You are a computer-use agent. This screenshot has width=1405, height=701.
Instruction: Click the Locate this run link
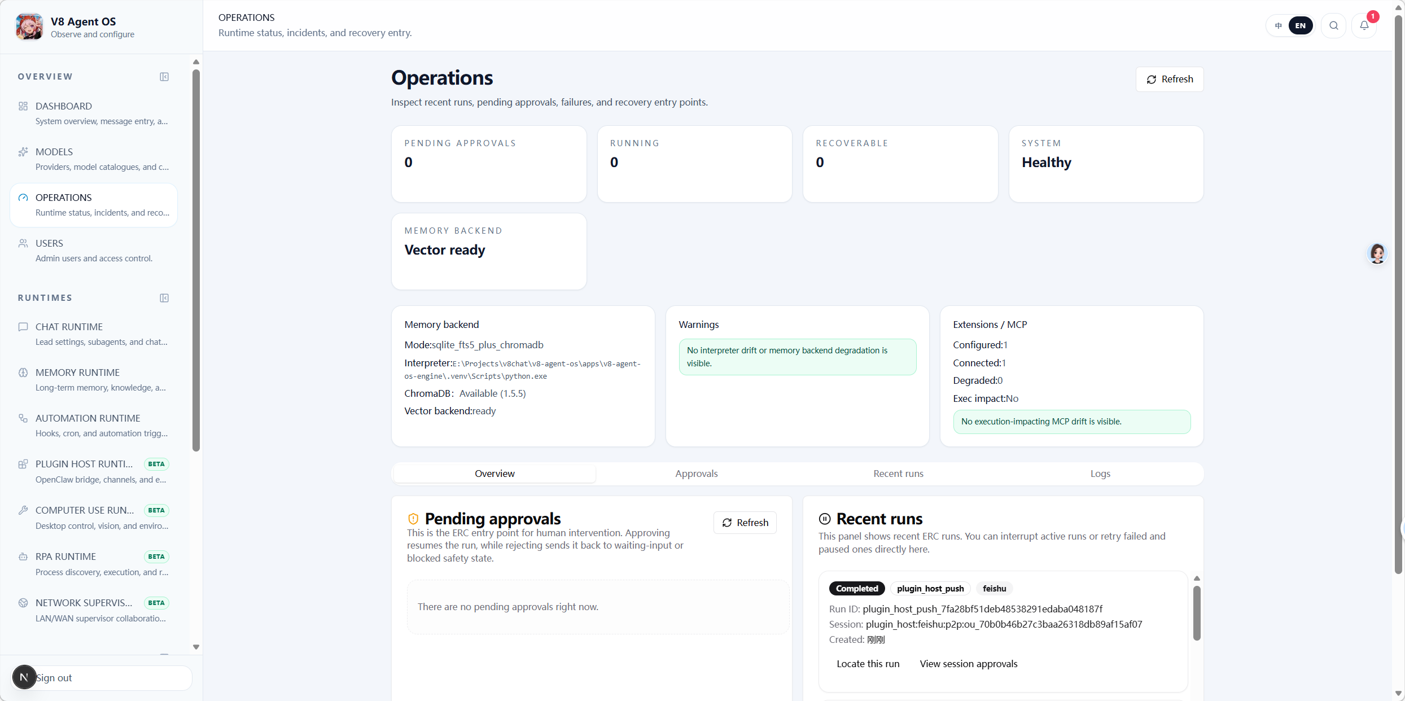pos(868,663)
